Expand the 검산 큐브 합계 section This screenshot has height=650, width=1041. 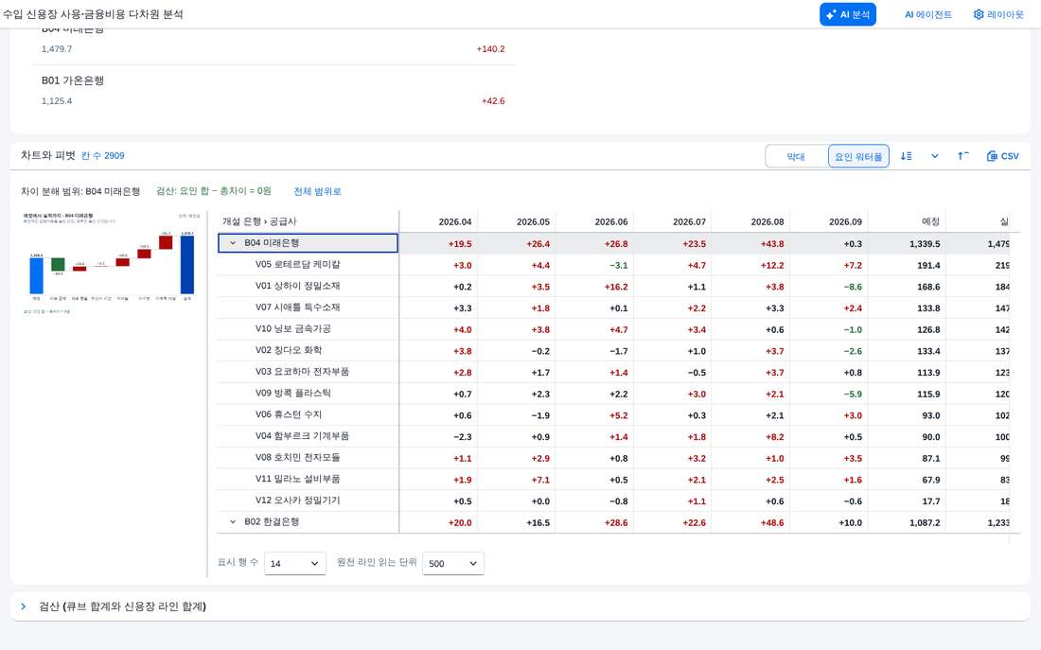[24, 606]
